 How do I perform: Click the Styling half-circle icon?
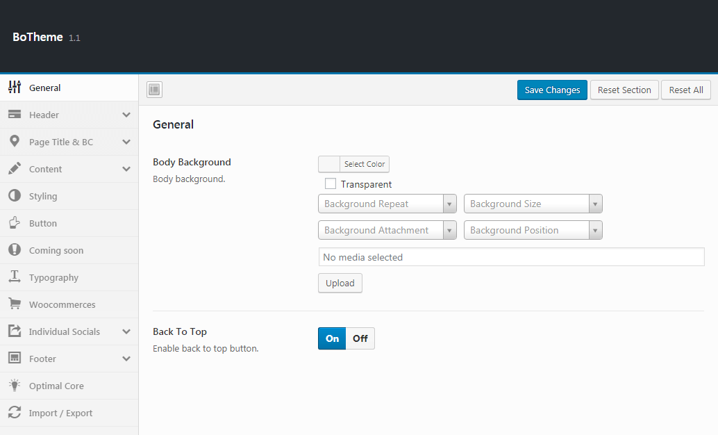15,196
